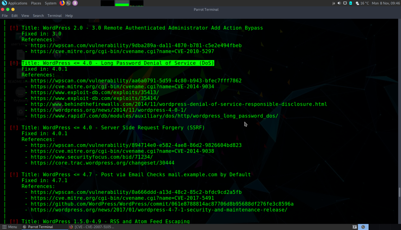Click the middle green system monitor graph
Image resolution: width=401 pixels, height=230 pixels.
point(122,3)
